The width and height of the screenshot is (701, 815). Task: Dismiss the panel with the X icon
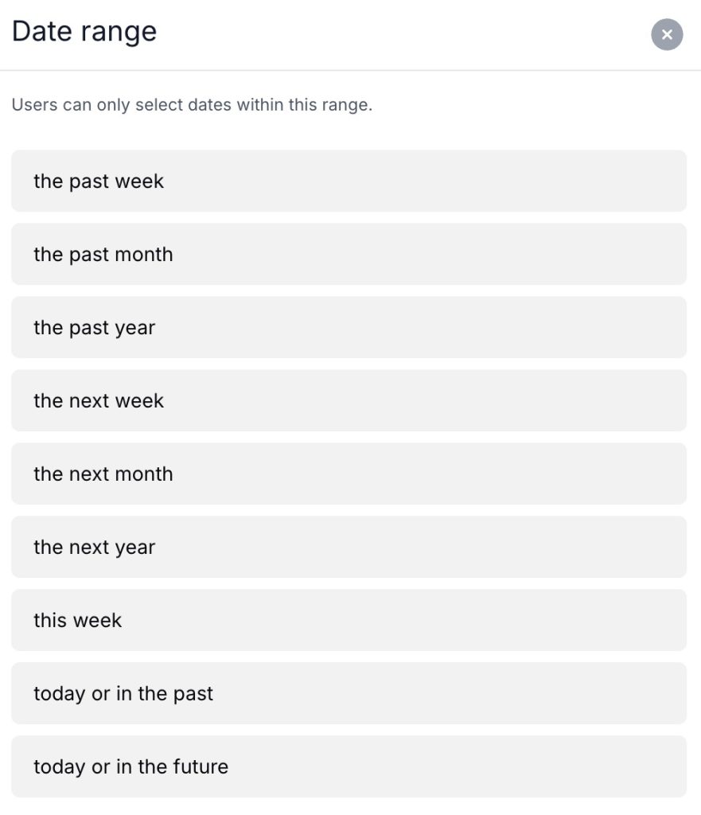coord(667,34)
